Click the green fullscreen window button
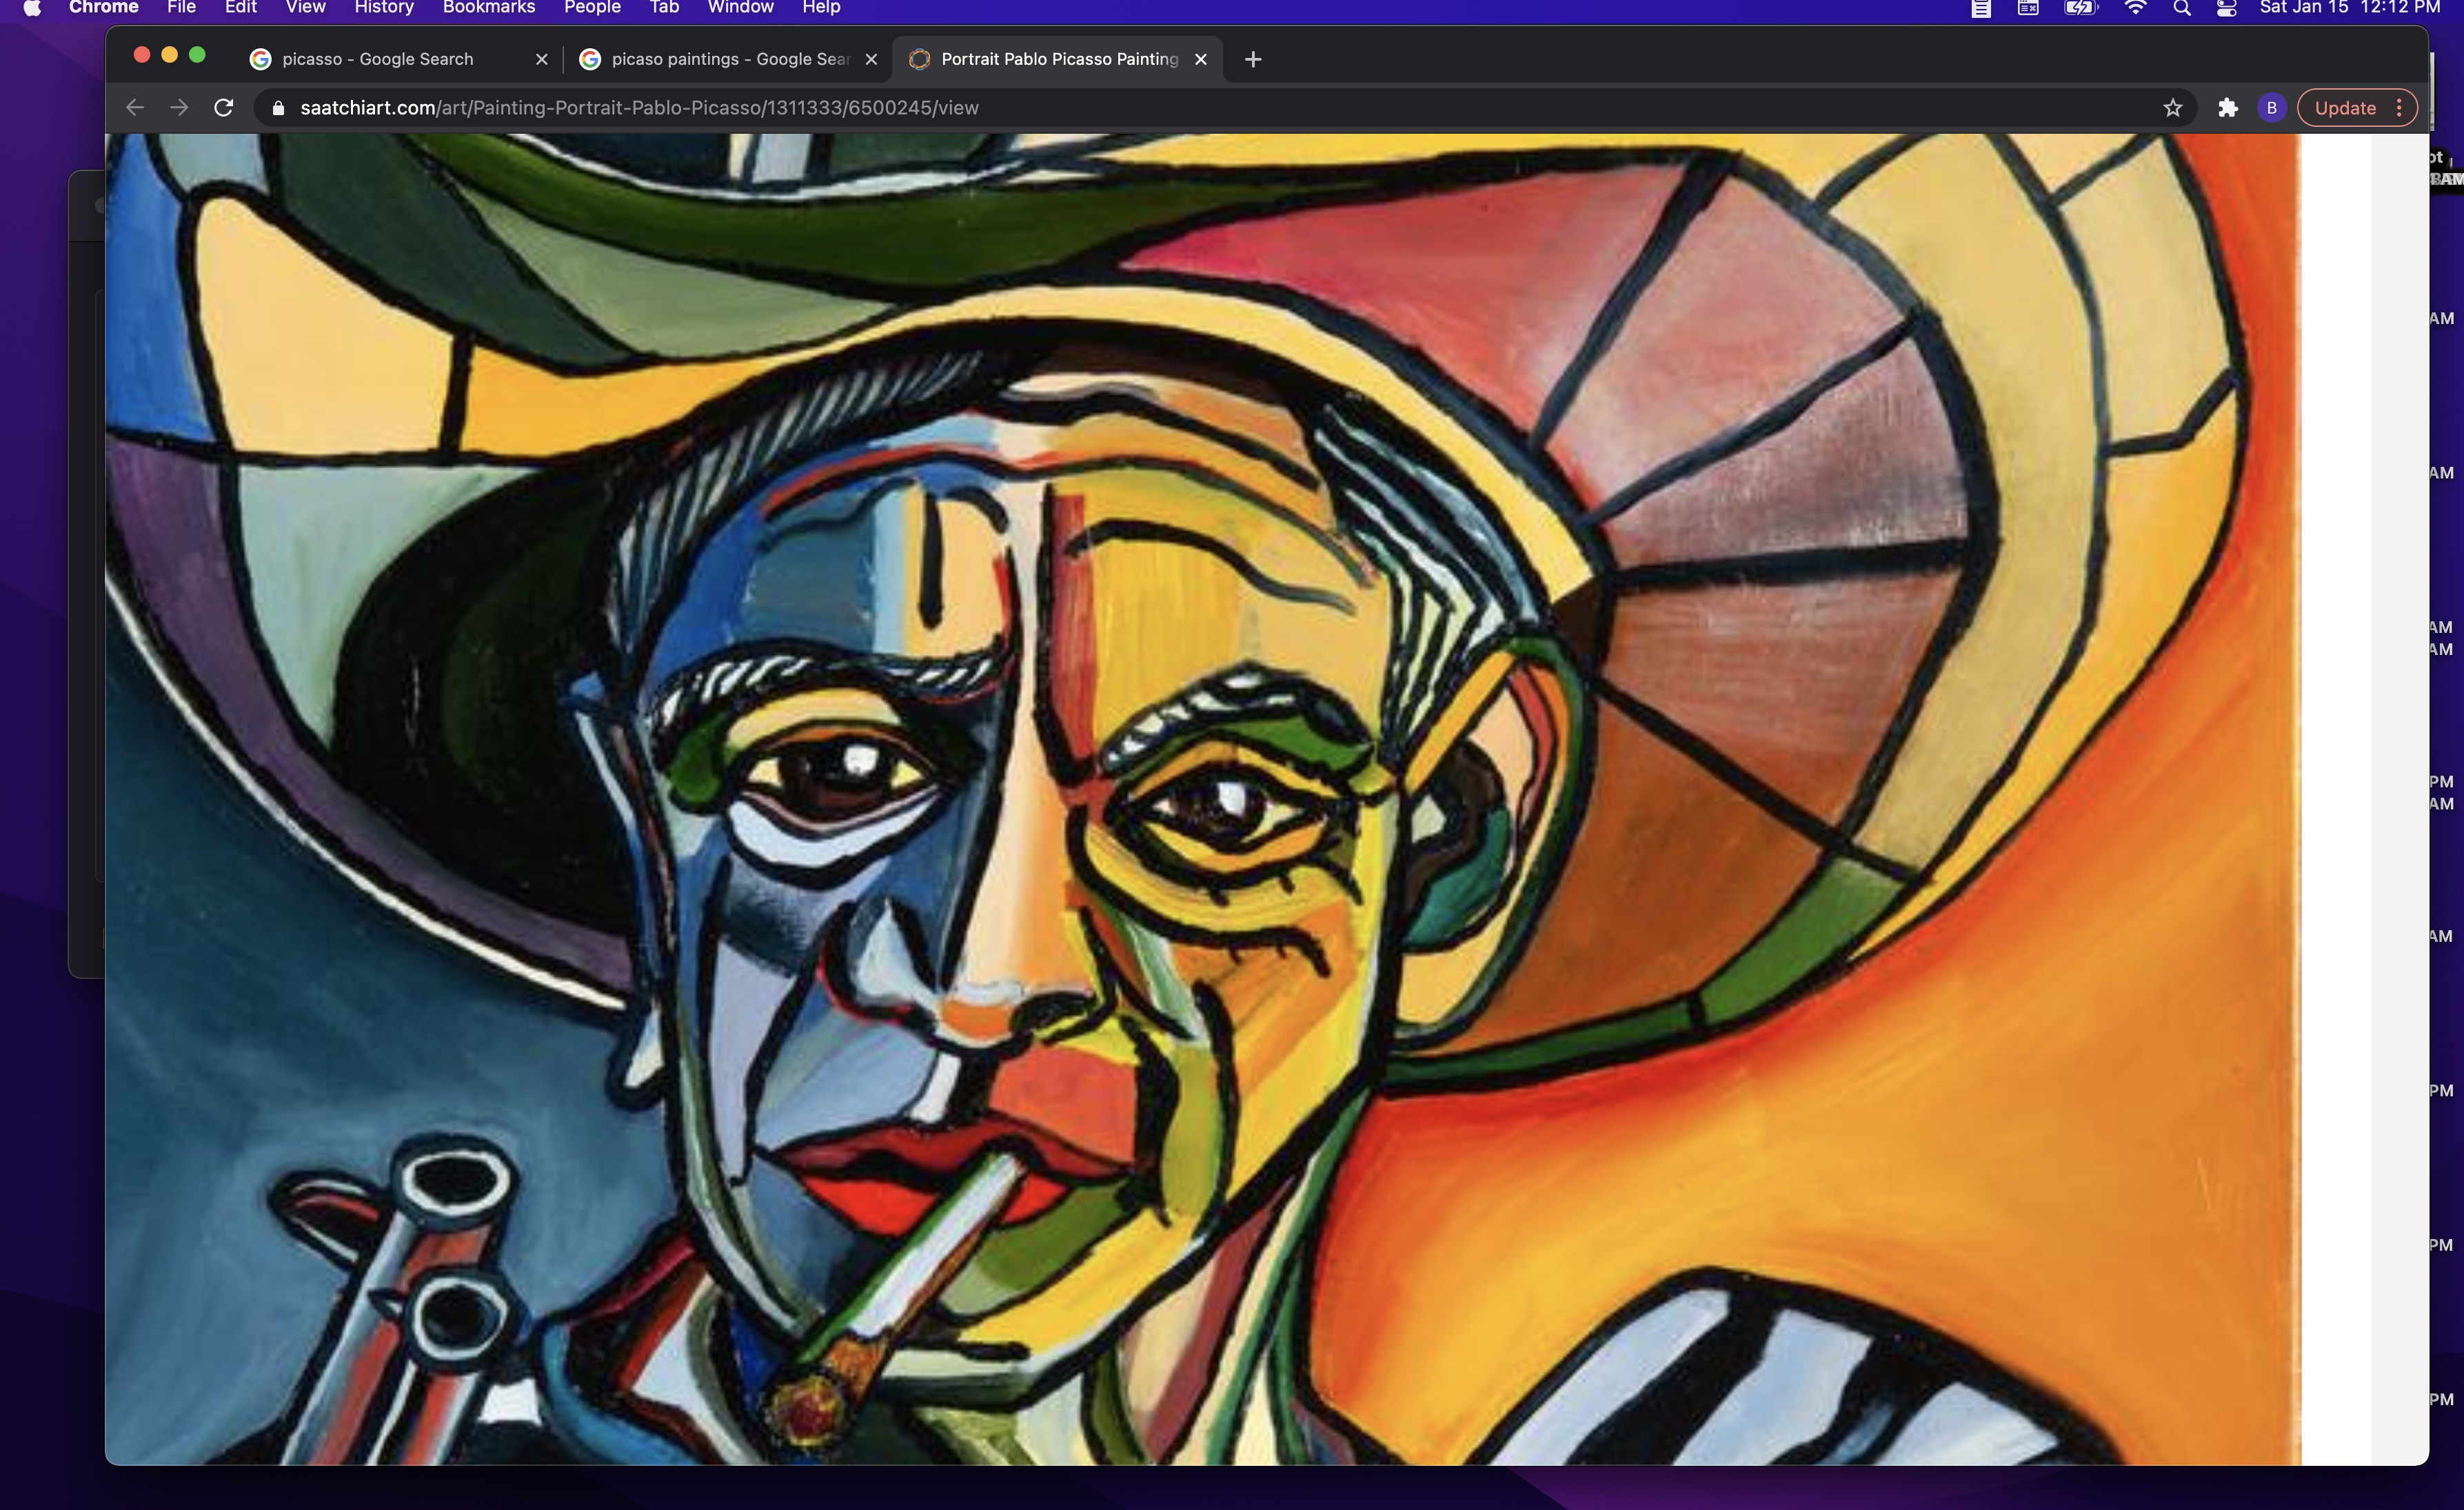Image resolution: width=2464 pixels, height=1510 pixels. click(197, 55)
